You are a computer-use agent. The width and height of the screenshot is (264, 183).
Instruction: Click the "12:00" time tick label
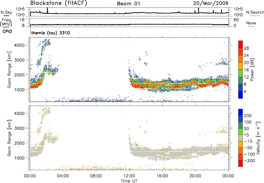coord(129,176)
